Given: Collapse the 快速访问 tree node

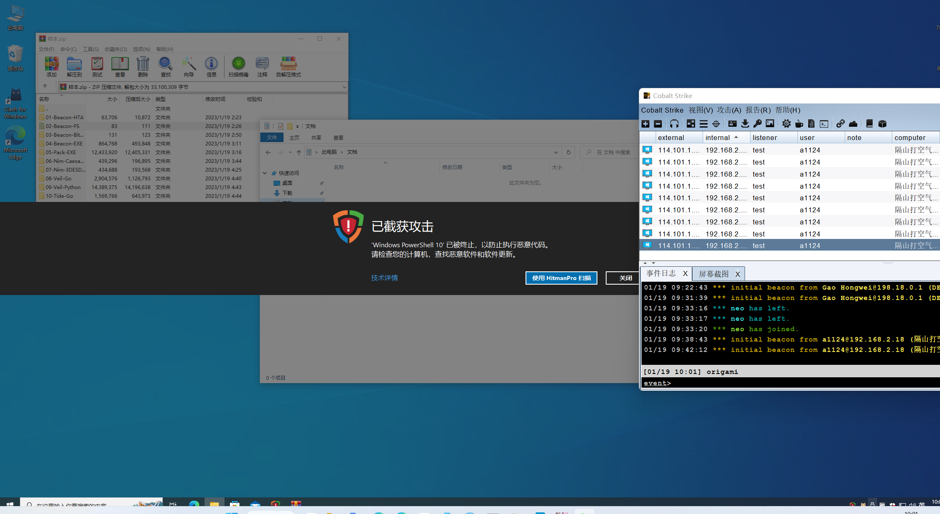Looking at the screenshot, I should pyautogui.click(x=265, y=173).
